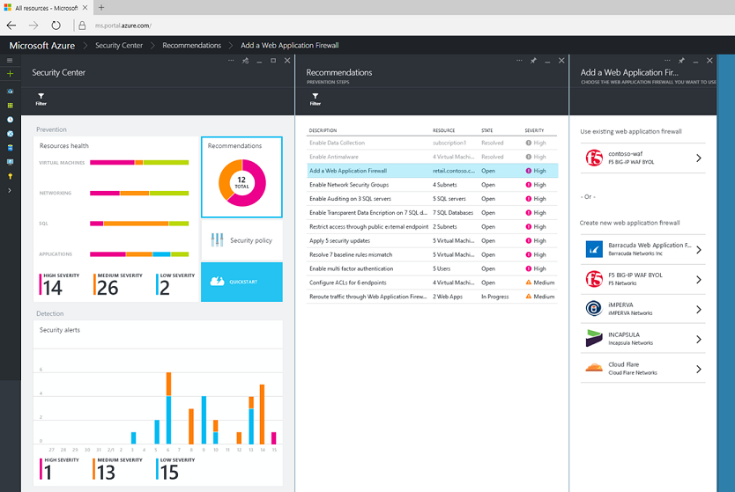Screen dimensions: 735x492
Task: Pin the Recommendations blade
Action: point(533,61)
